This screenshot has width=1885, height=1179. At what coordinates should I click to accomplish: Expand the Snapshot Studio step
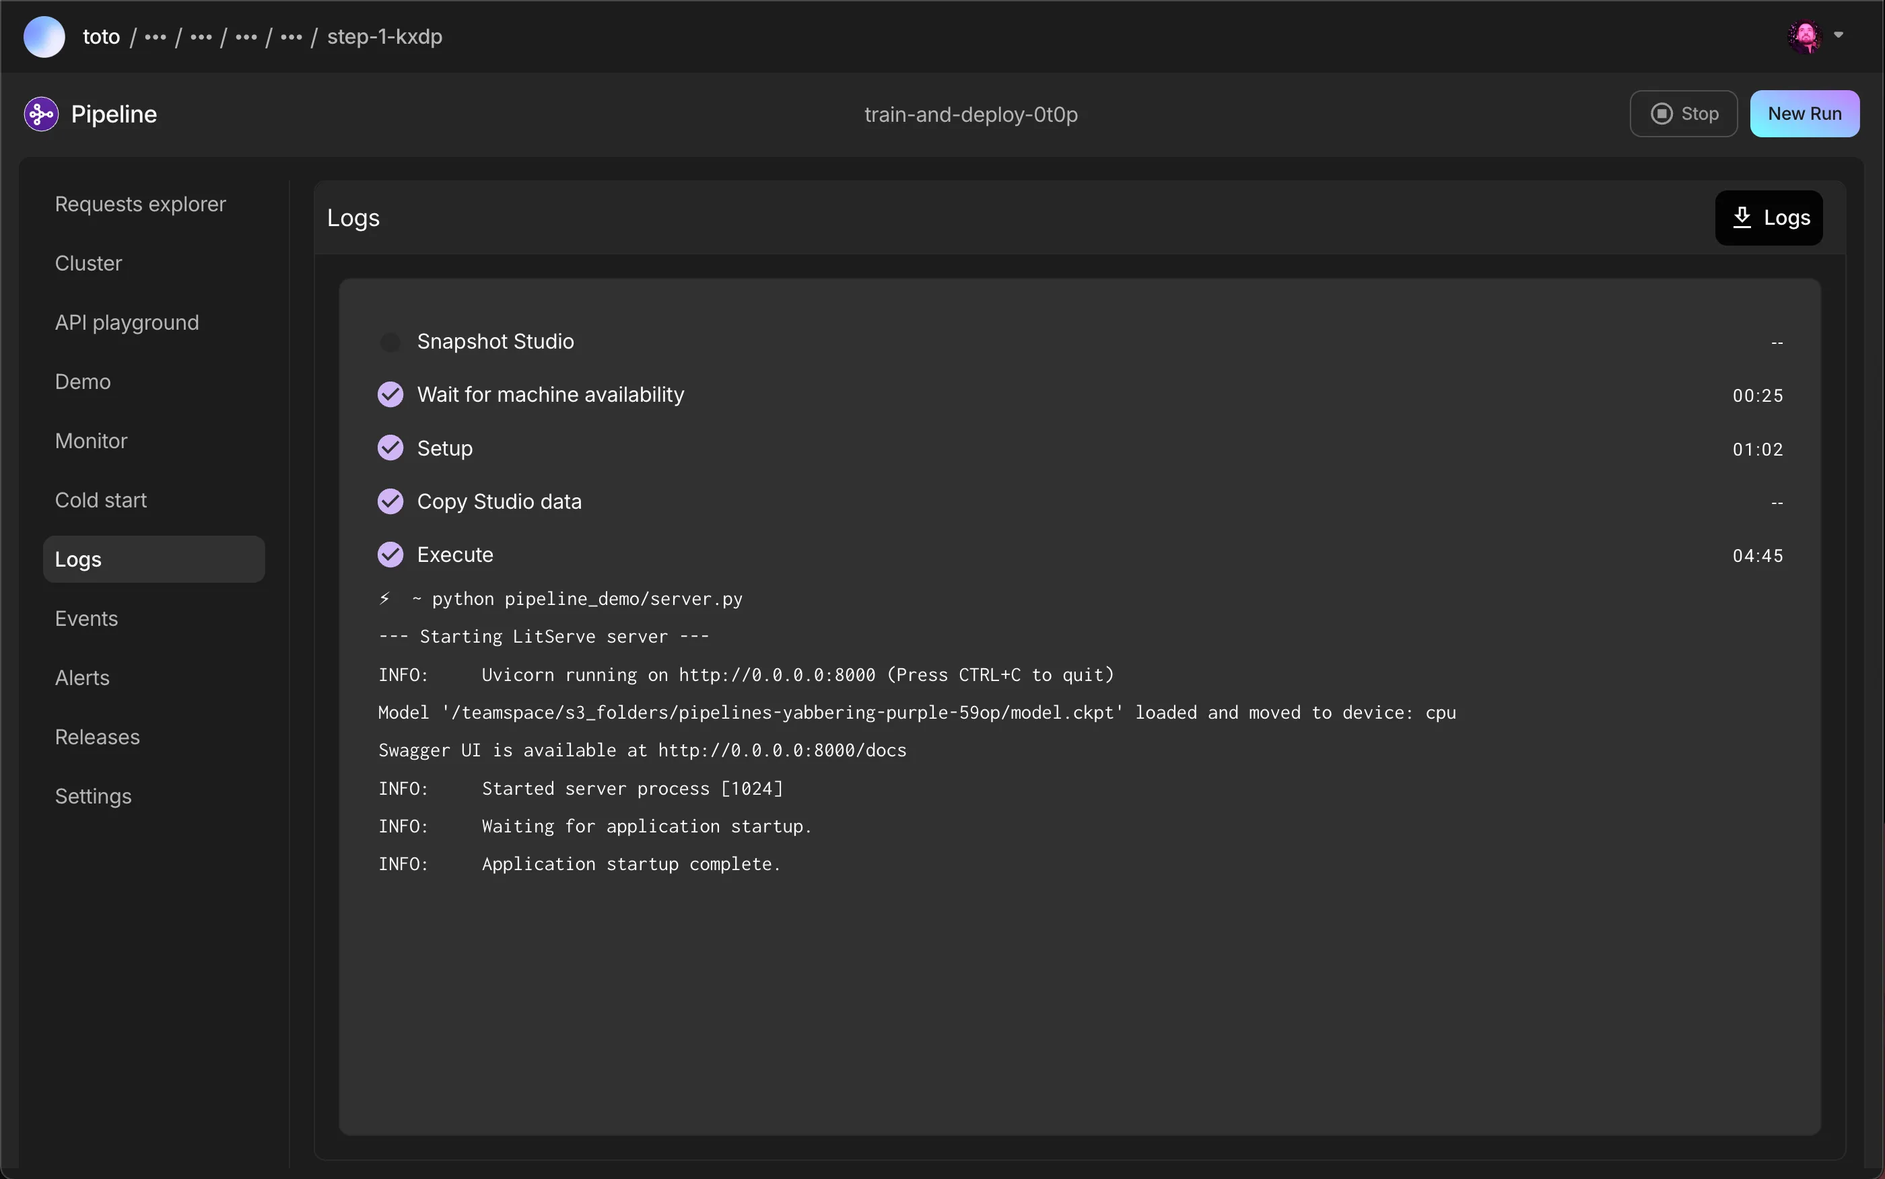1080,342
